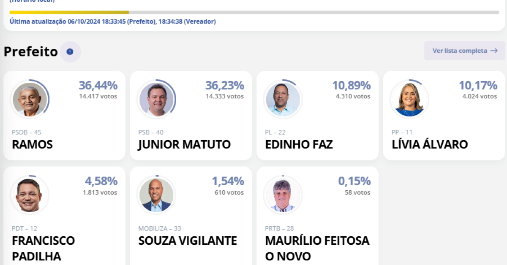Screen dimensions: 507x265
Task: Click Maurílio Feitosa candidate photo
Action: (283, 195)
